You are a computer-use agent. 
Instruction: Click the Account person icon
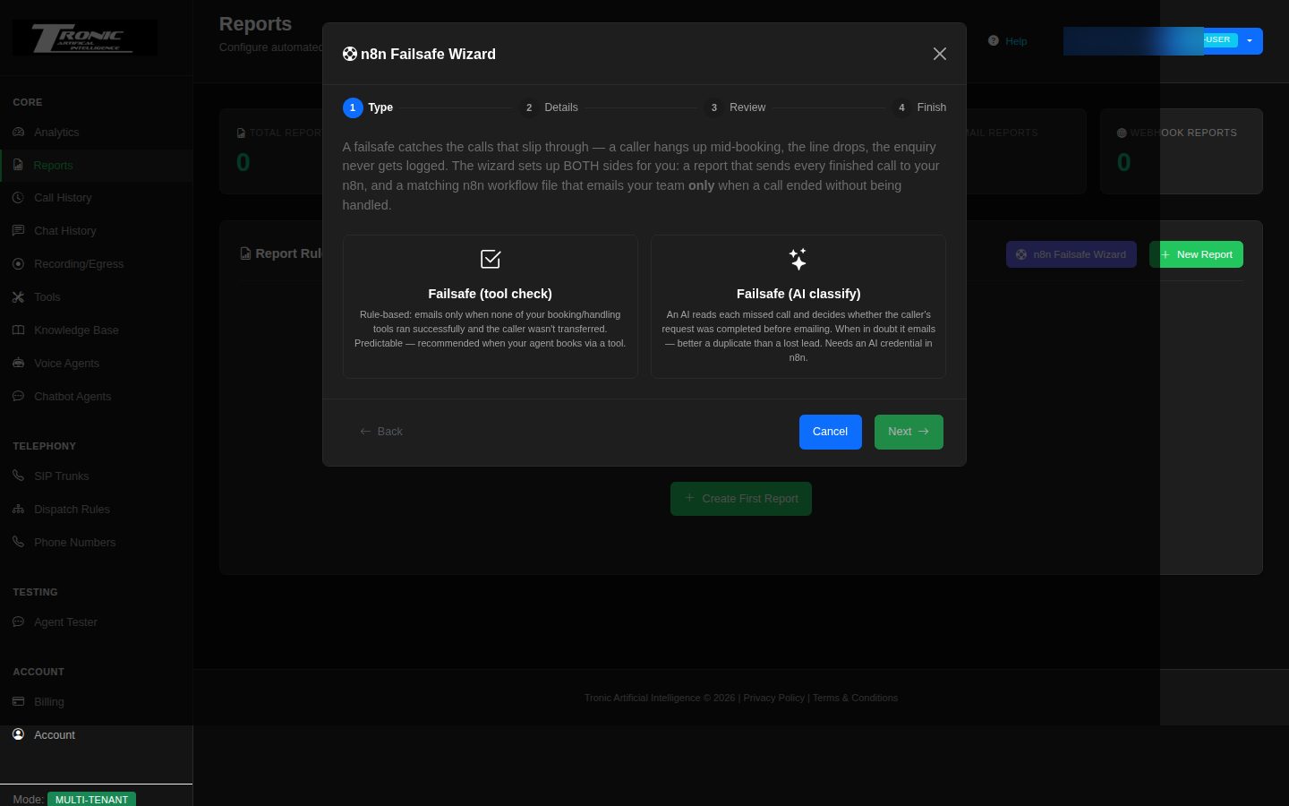(x=18, y=735)
